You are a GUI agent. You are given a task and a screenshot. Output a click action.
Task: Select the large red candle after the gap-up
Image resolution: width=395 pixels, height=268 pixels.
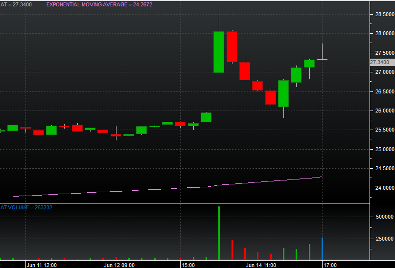(232, 46)
